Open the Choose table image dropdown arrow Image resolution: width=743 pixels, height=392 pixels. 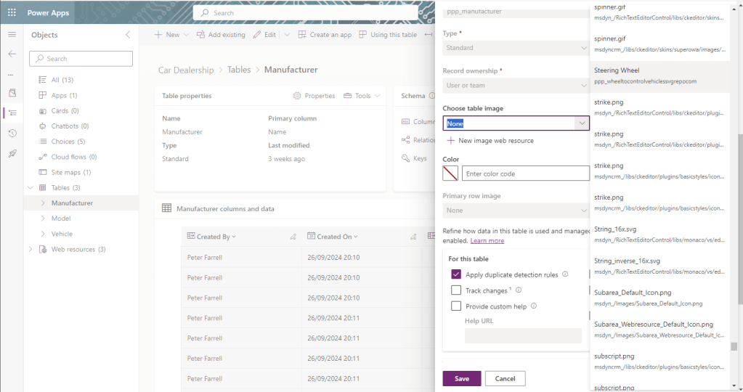click(x=582, y=123)
